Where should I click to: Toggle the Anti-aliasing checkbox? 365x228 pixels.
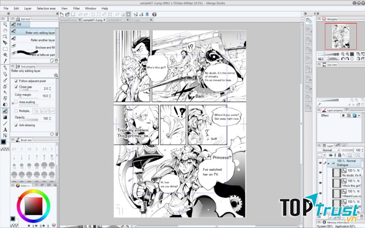point(16,125)
